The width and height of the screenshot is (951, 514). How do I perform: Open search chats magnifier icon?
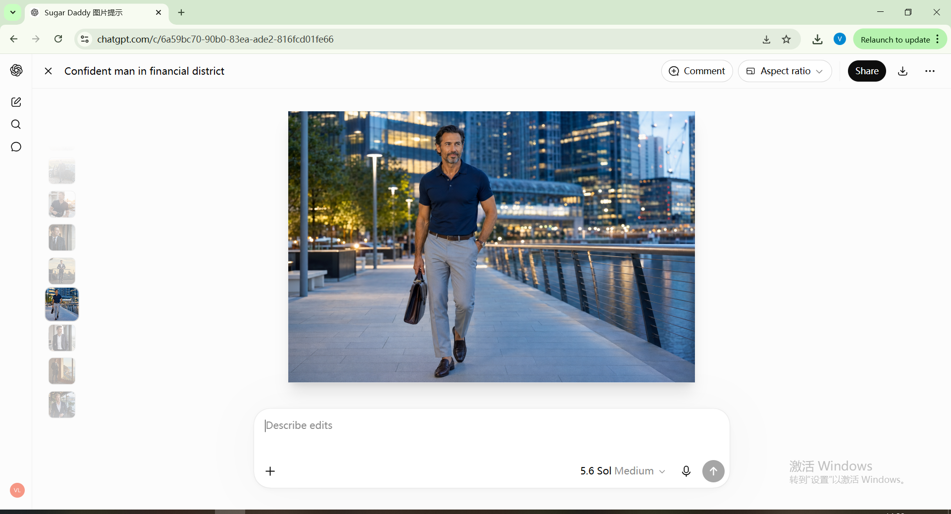(x=16, y=124)
